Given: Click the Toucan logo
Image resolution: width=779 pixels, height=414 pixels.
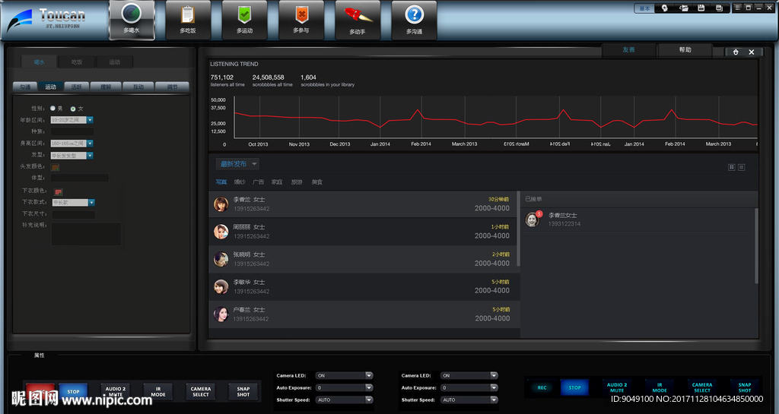Looking at the screenshot, I should tap(46, 20).
